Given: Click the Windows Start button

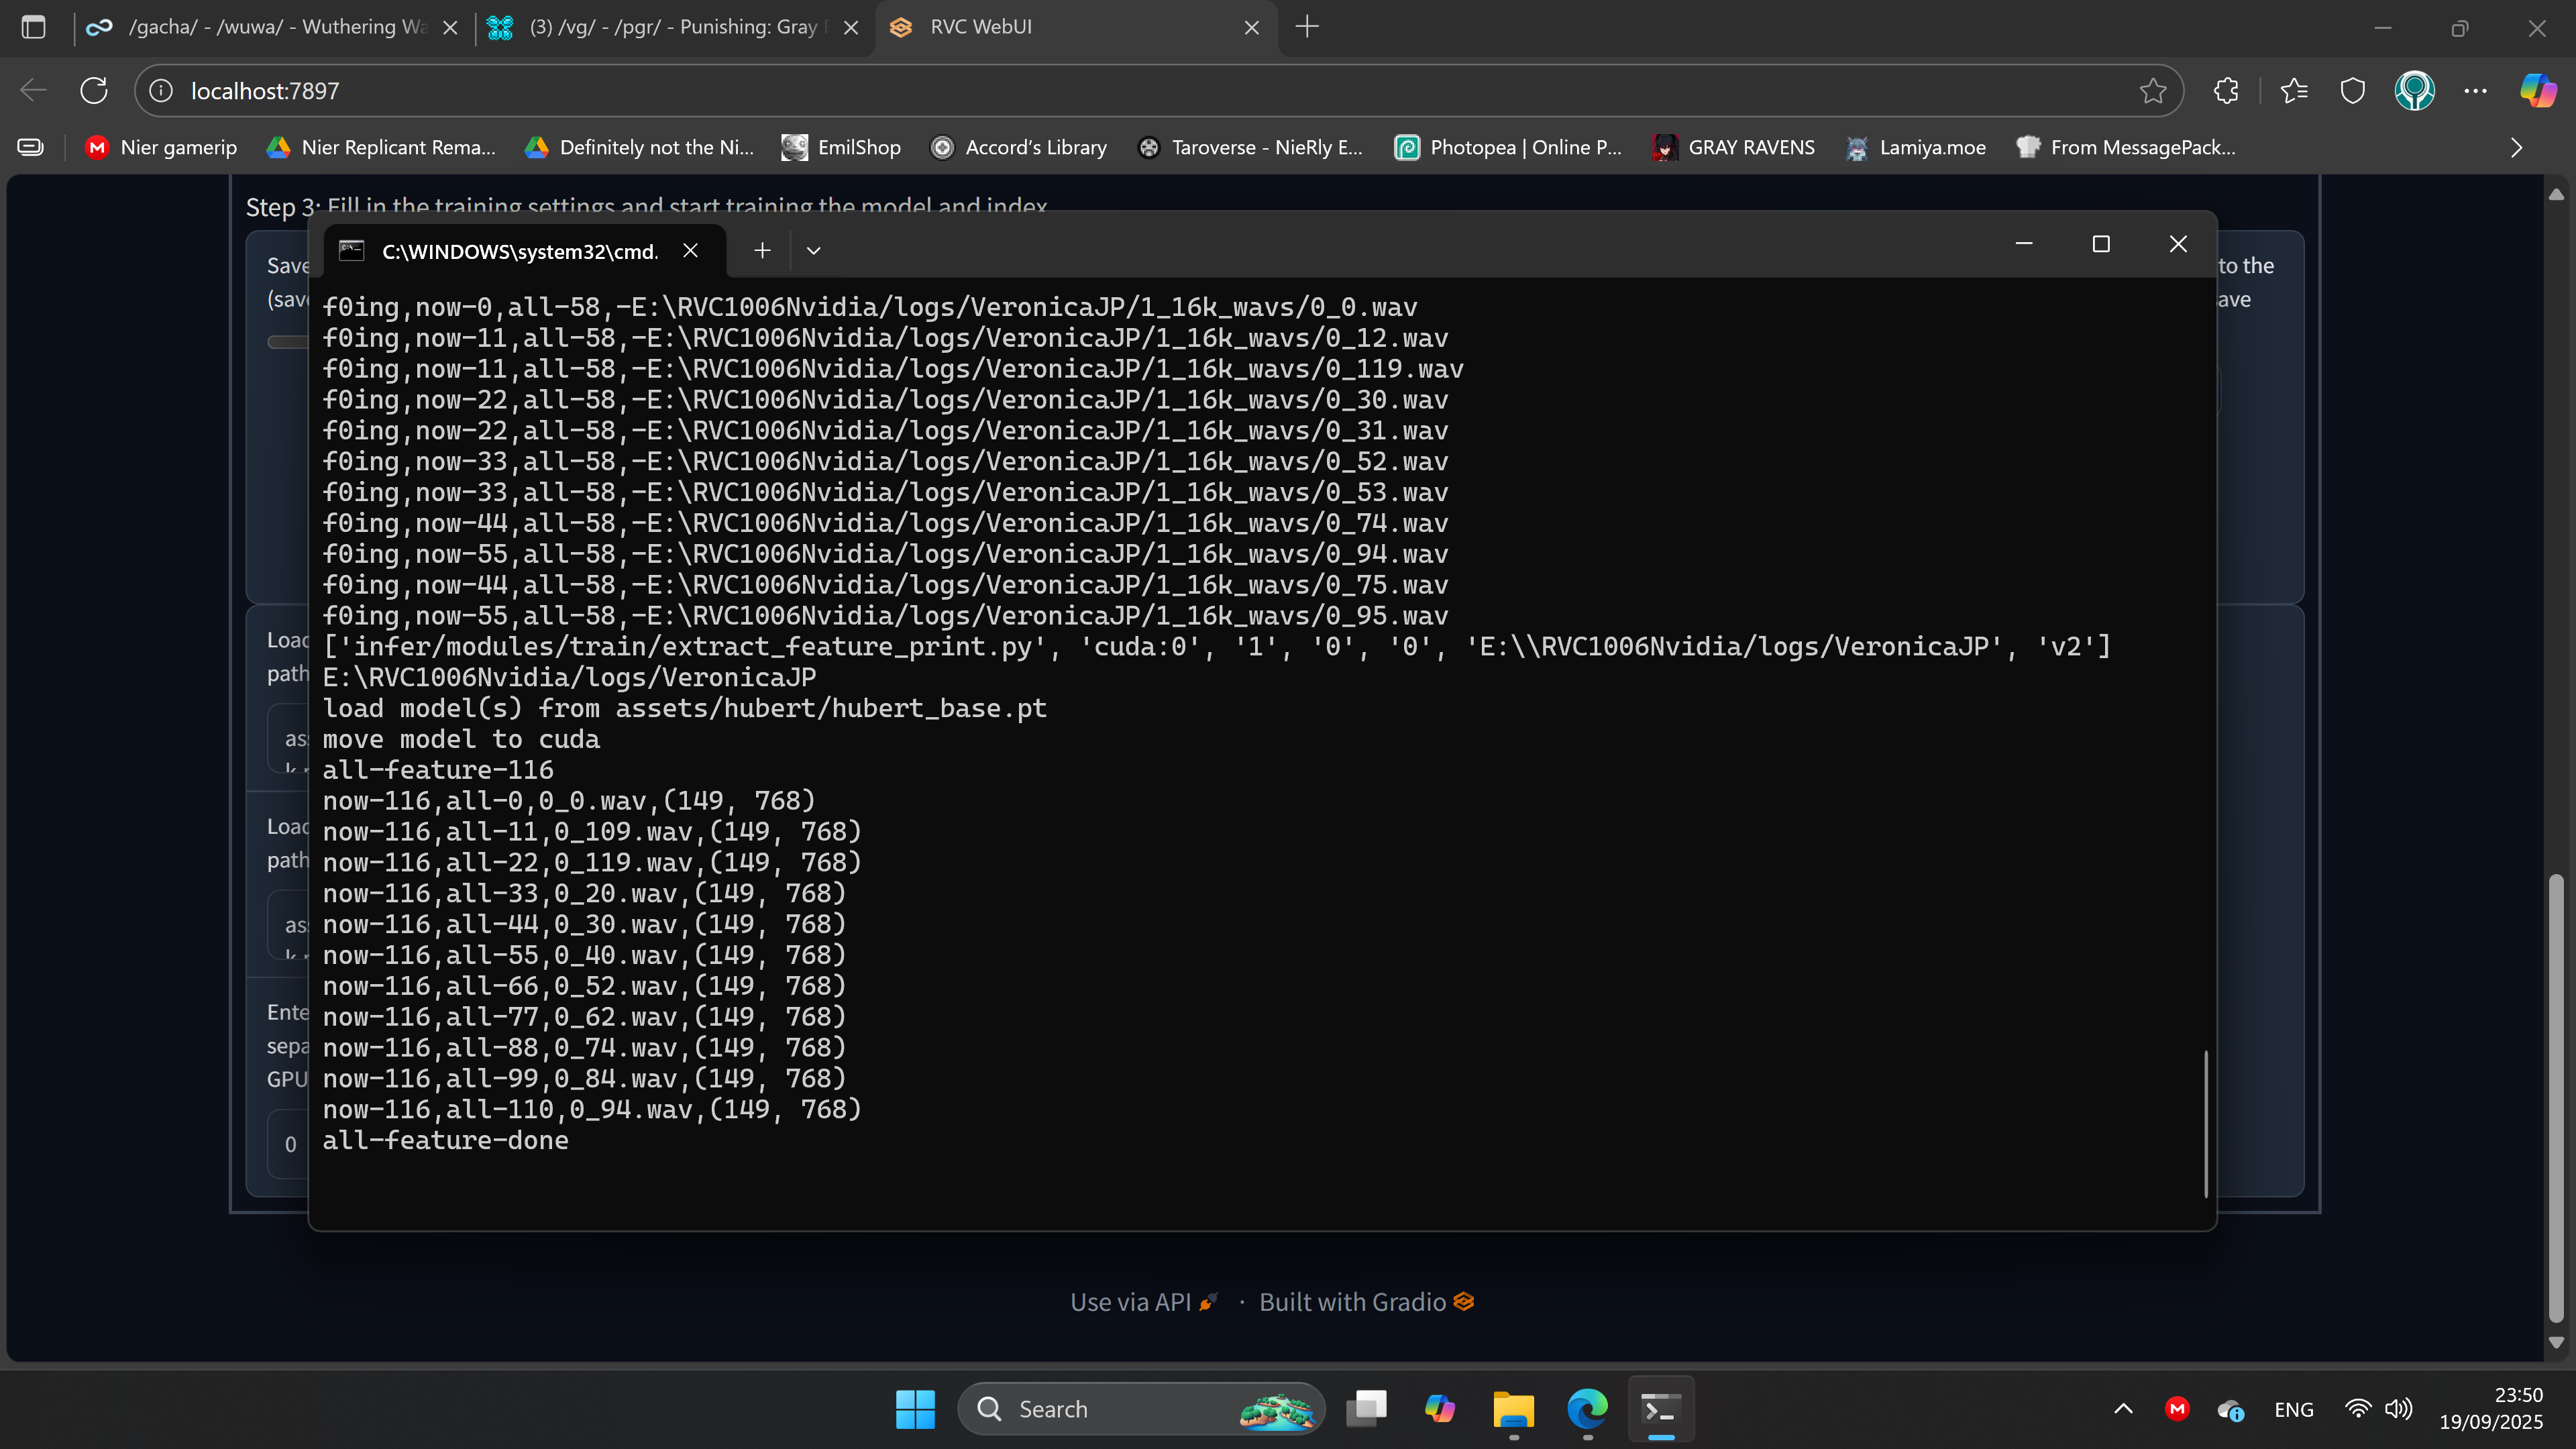Looking at the screenshot, I should pyautogui.click(x=915, y=1409).
